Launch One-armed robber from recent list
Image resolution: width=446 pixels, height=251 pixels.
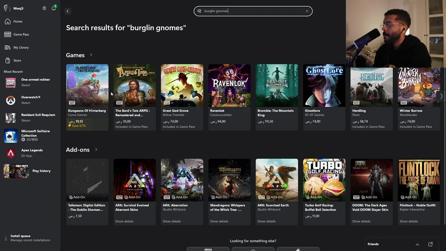pos(30,83)
